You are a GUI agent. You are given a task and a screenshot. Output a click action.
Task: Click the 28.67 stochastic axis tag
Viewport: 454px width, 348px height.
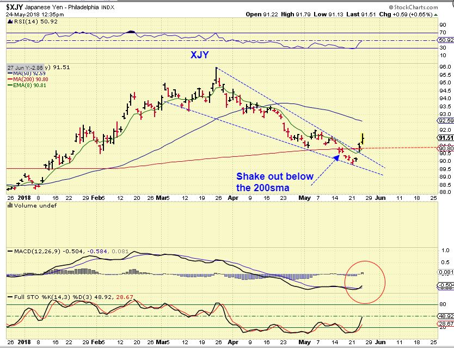click(446, 323)
